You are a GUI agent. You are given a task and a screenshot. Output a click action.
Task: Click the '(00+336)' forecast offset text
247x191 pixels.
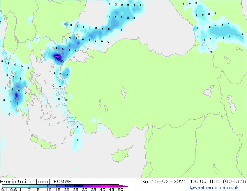(x=235, y=182)
